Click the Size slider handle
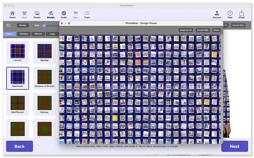Image resolution: width=254 pixels, height=158 pixels. [44, 26]
